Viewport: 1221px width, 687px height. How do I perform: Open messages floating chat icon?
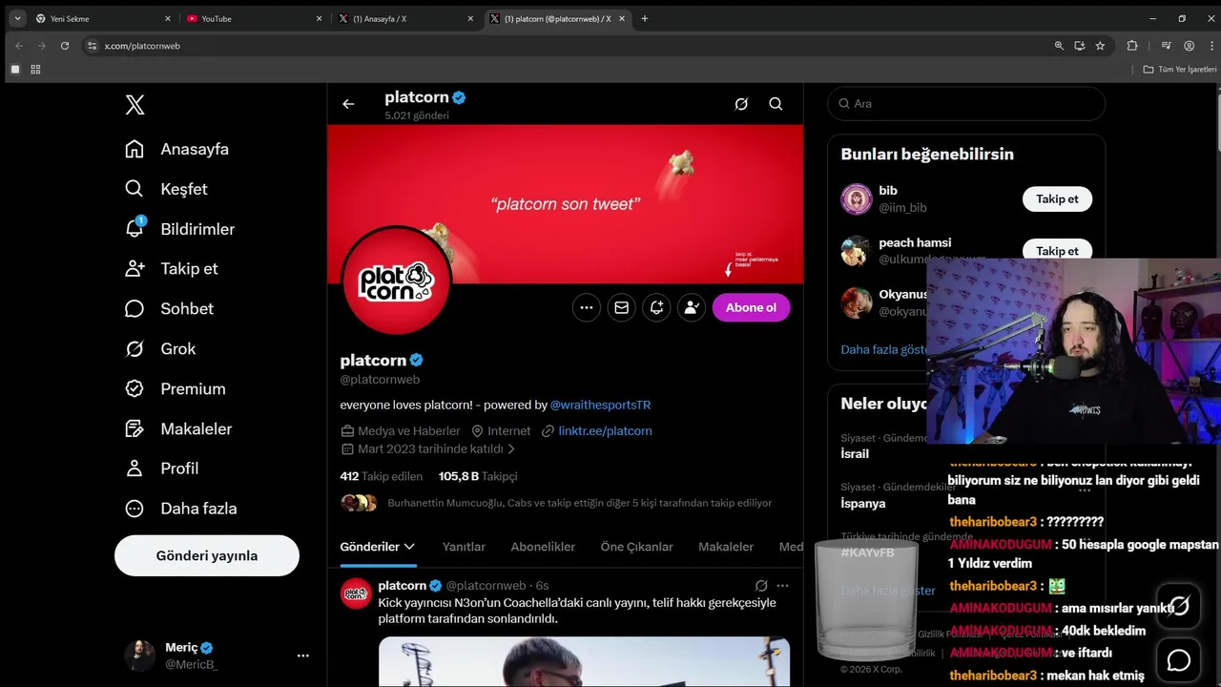pos(1179,660)
